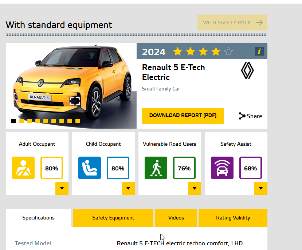Click the empty fifth rating star
The width and height of the screenshot is (302, 250).
228,52
